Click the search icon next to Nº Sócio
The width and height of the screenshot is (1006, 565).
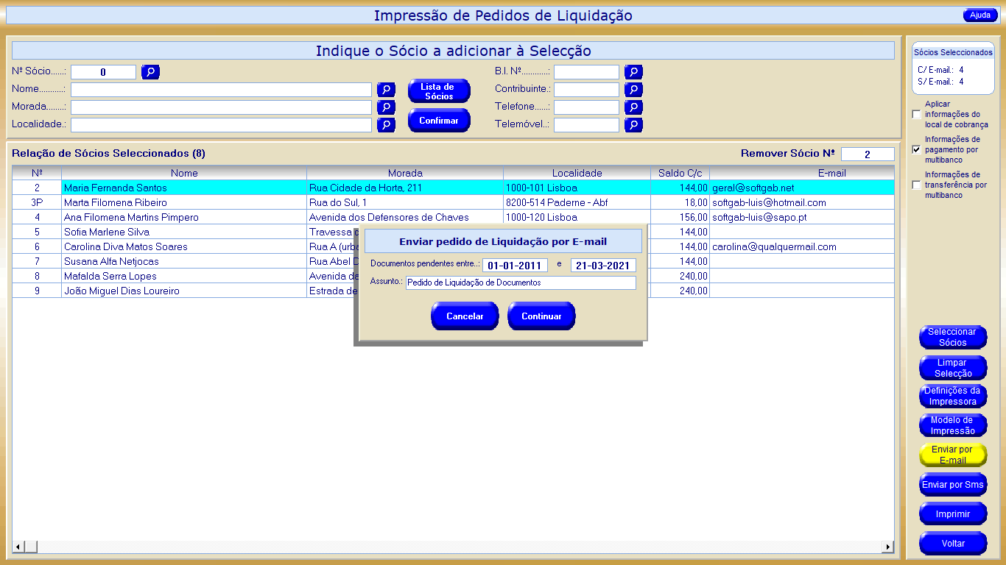[150, 72]
